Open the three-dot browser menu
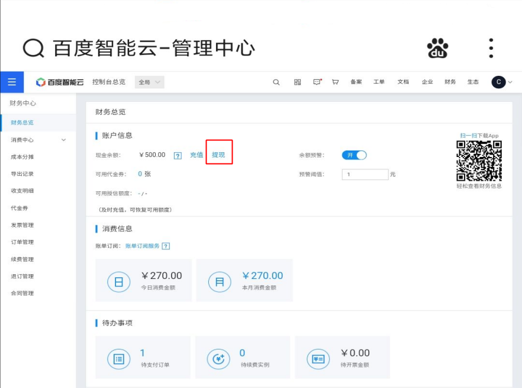522x388 pixels. (x=491, y=48)
